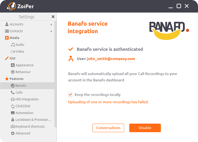Click the Calls phone icon
This screenshot has height=142, width=198.
pyautogui.click(x=13, y=92)
